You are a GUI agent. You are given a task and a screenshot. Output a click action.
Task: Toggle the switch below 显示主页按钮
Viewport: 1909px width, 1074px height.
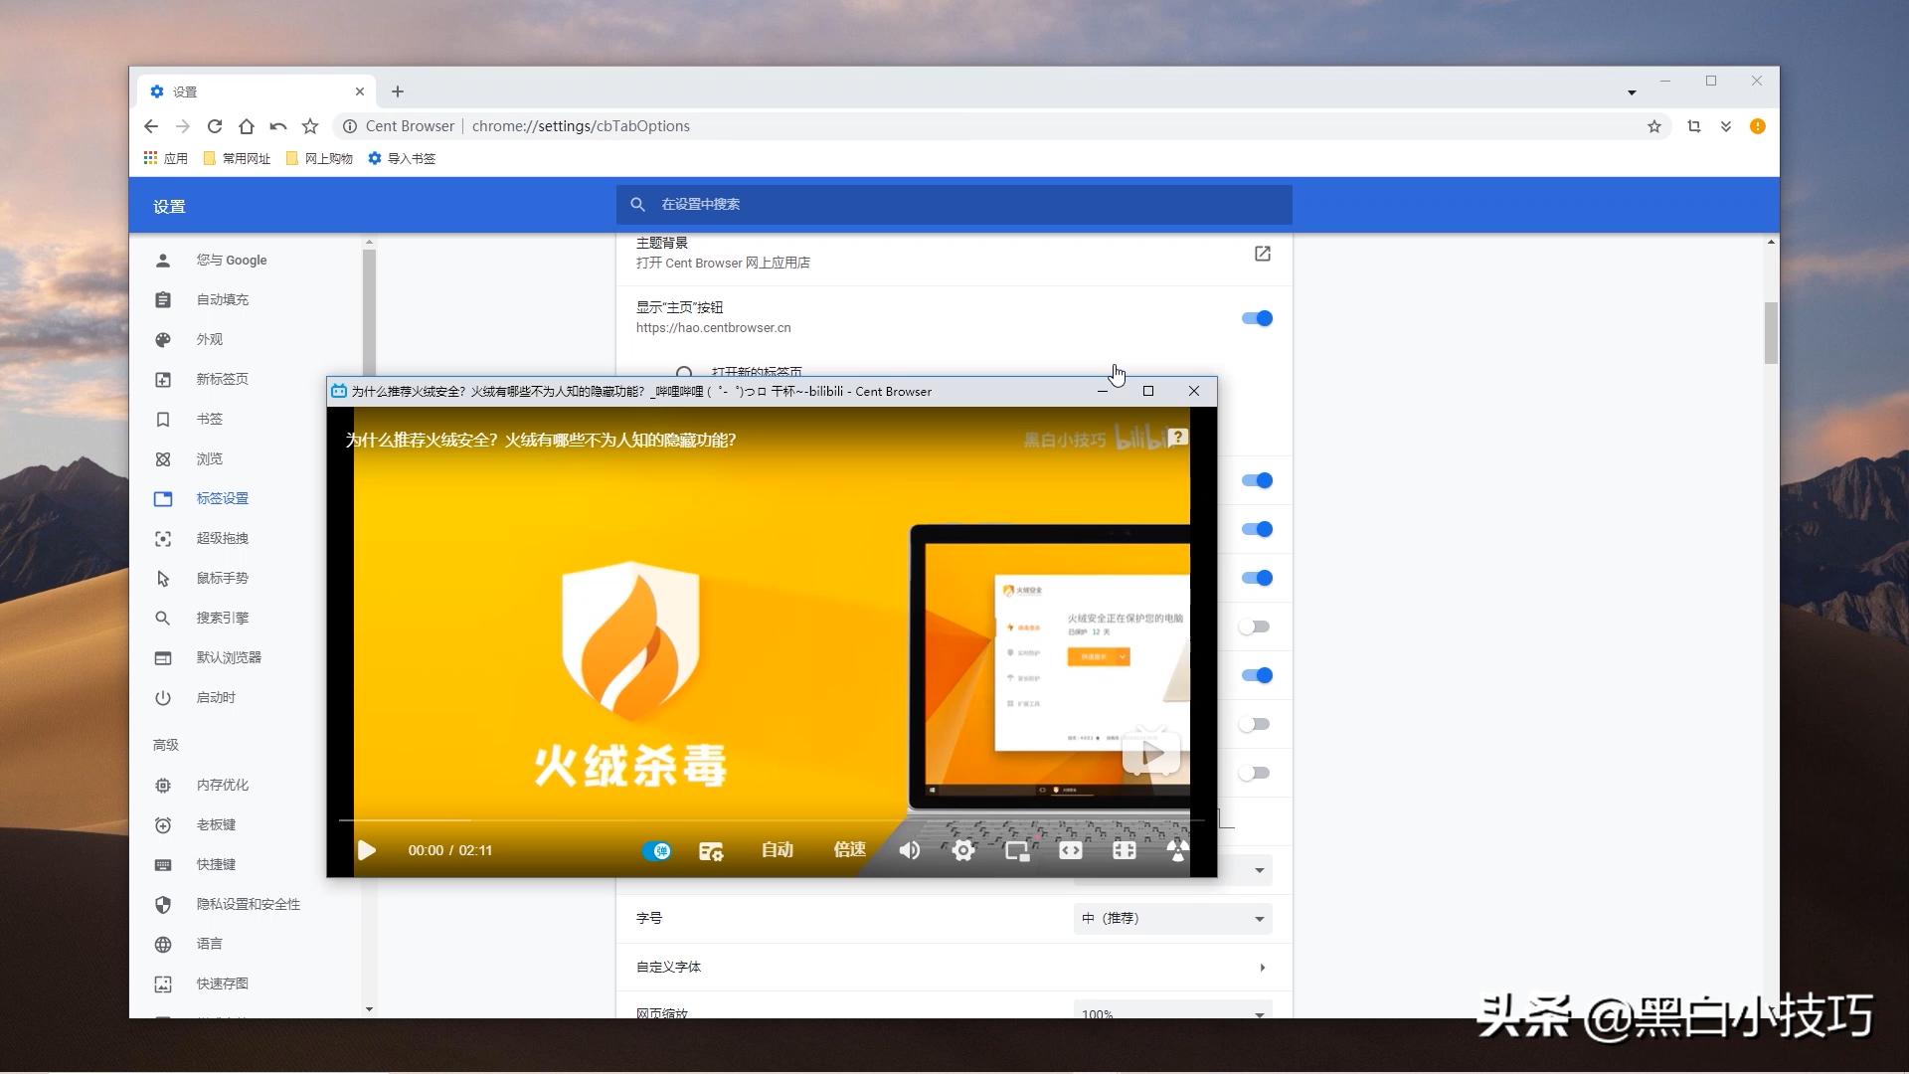click(1257, 481)
